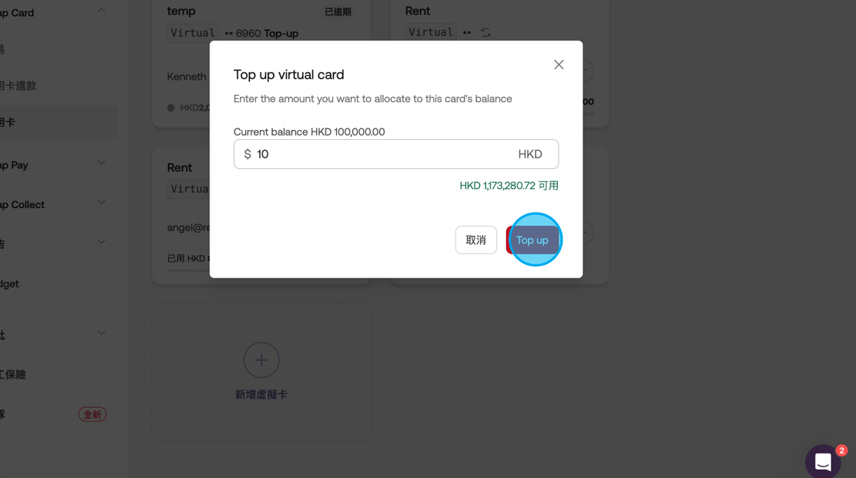Select the temp virtual card title
Screen dimensions: 856x478
point(181,11)
